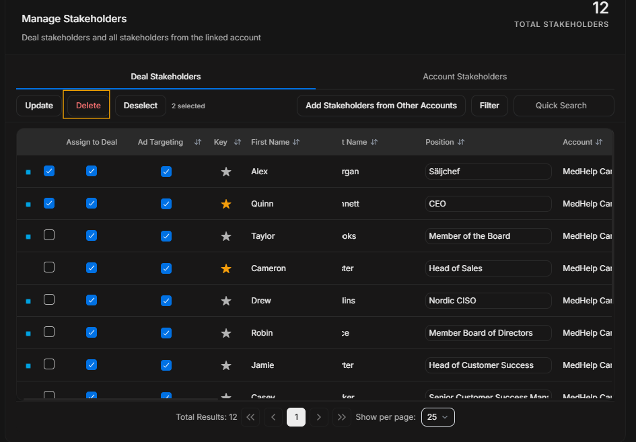Select the row checkbox for Taylor
Screen dimensions: 636x442
(x=49, y=235)
